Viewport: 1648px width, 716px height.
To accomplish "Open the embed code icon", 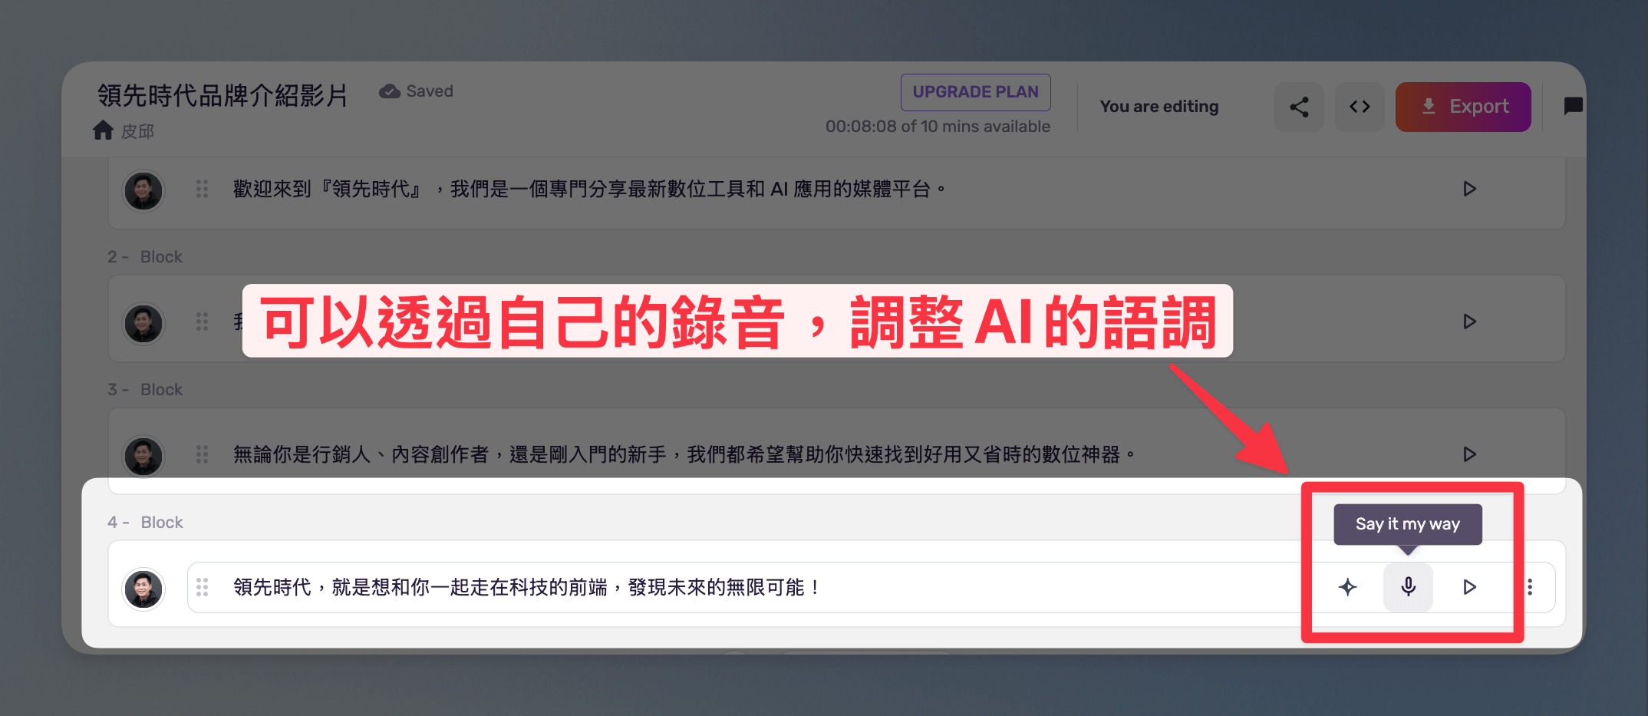I will tap(1360, 107).
